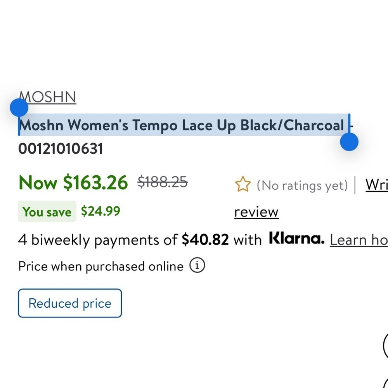Click the green You save badge

pos(47,211)
